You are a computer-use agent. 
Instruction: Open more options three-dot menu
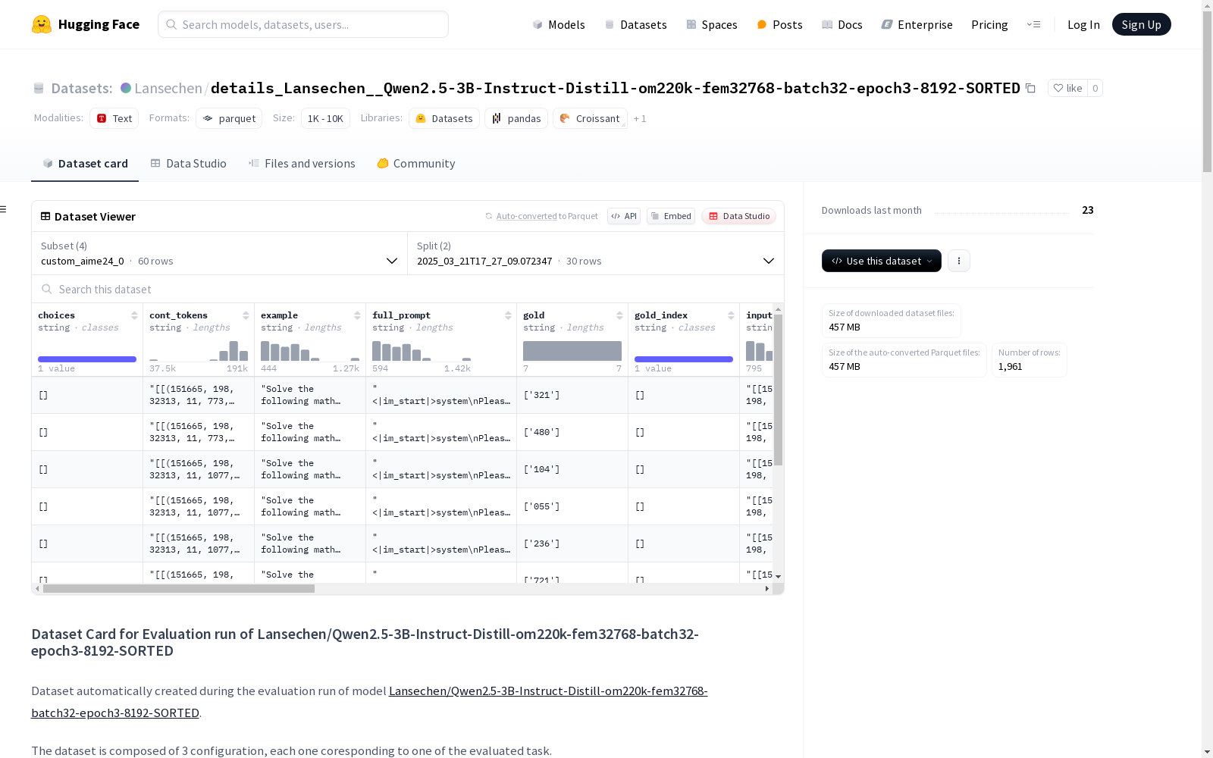[x=959, y=261]
